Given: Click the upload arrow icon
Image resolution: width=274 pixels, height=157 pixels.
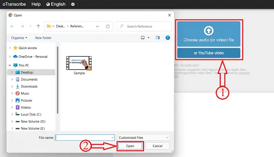Looking at the screenshot, I should (208, 31).
